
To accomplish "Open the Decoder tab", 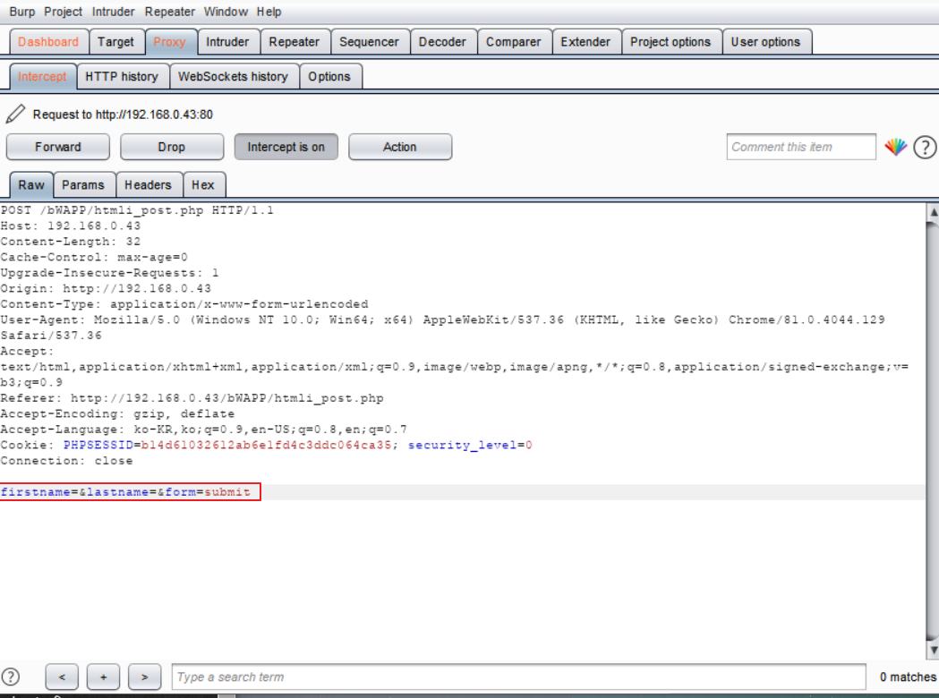I will tap(442, 42).
